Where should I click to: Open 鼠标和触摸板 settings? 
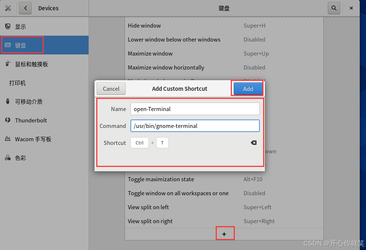pyautogui.click(x=44, y=64)
